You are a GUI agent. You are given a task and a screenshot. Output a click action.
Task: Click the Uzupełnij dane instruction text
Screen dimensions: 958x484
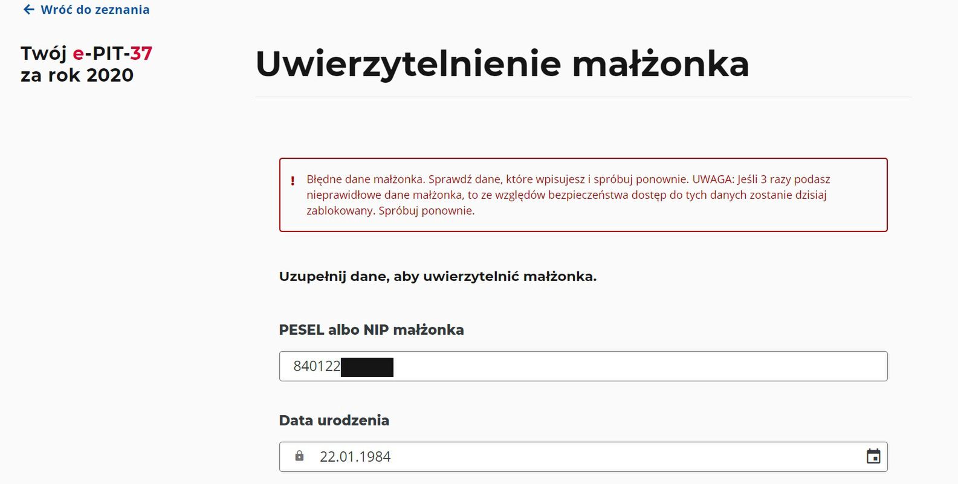437,276
